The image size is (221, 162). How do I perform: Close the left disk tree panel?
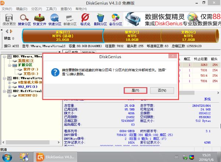(59, 52)
